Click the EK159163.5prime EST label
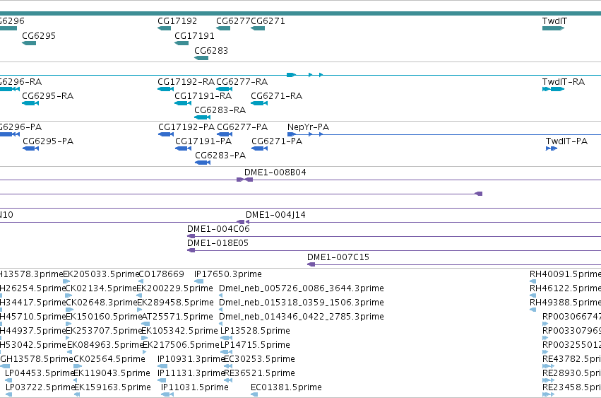The image size is (601, 398). (112, 387)
